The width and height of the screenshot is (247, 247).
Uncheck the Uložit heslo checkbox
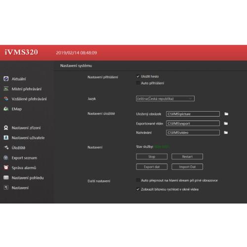point(138,77)
